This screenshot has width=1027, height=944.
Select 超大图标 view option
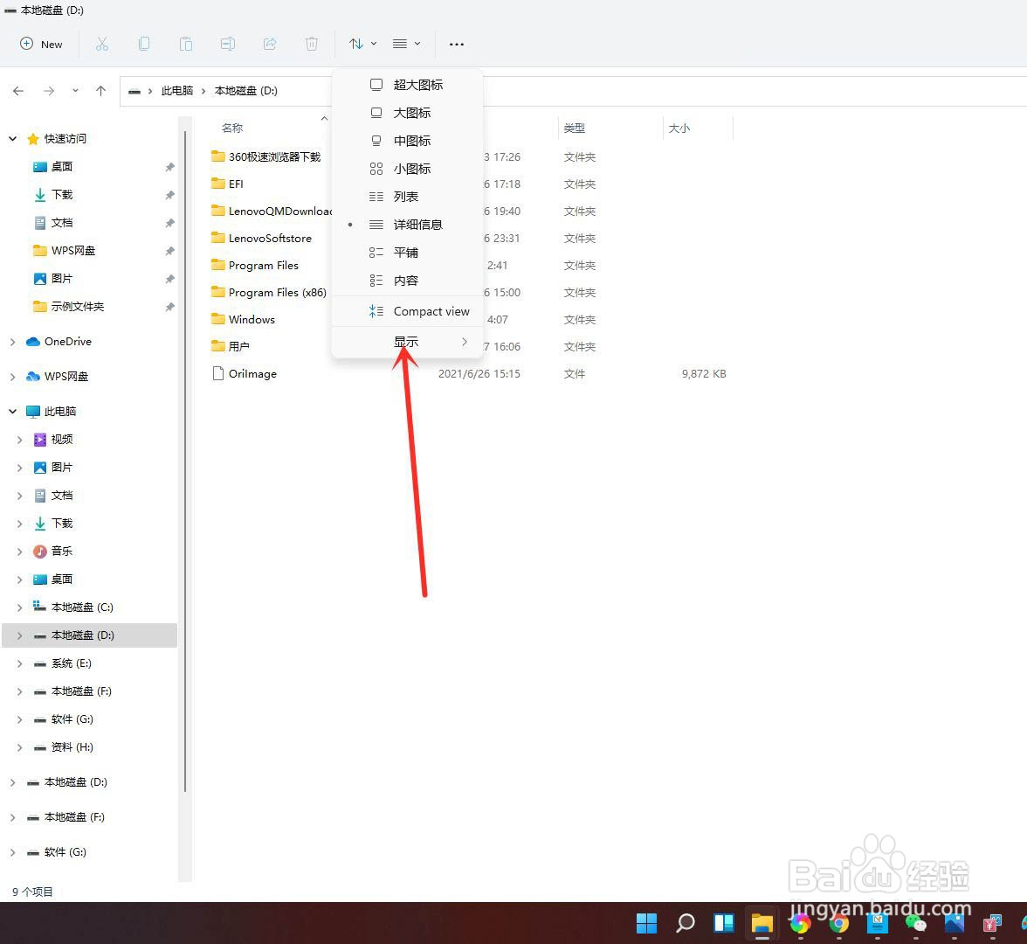click(407, 85)
